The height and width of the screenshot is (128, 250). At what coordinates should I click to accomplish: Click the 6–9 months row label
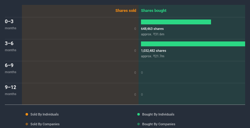coord(11,68)
